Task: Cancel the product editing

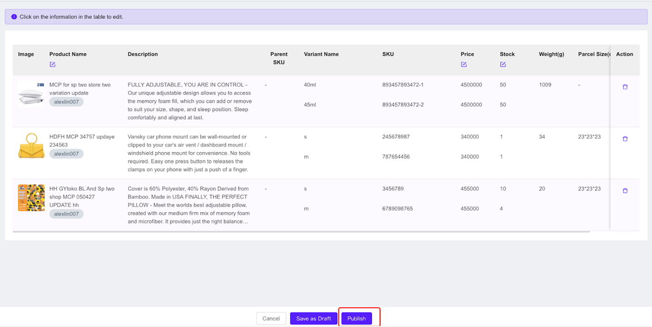Action: 271,318
